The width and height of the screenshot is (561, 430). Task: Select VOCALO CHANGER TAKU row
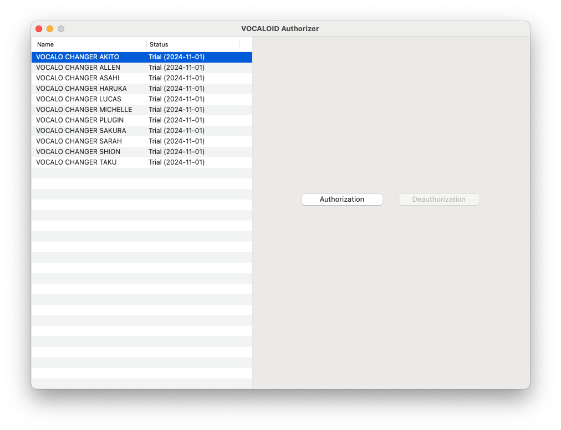pos(142,162)
